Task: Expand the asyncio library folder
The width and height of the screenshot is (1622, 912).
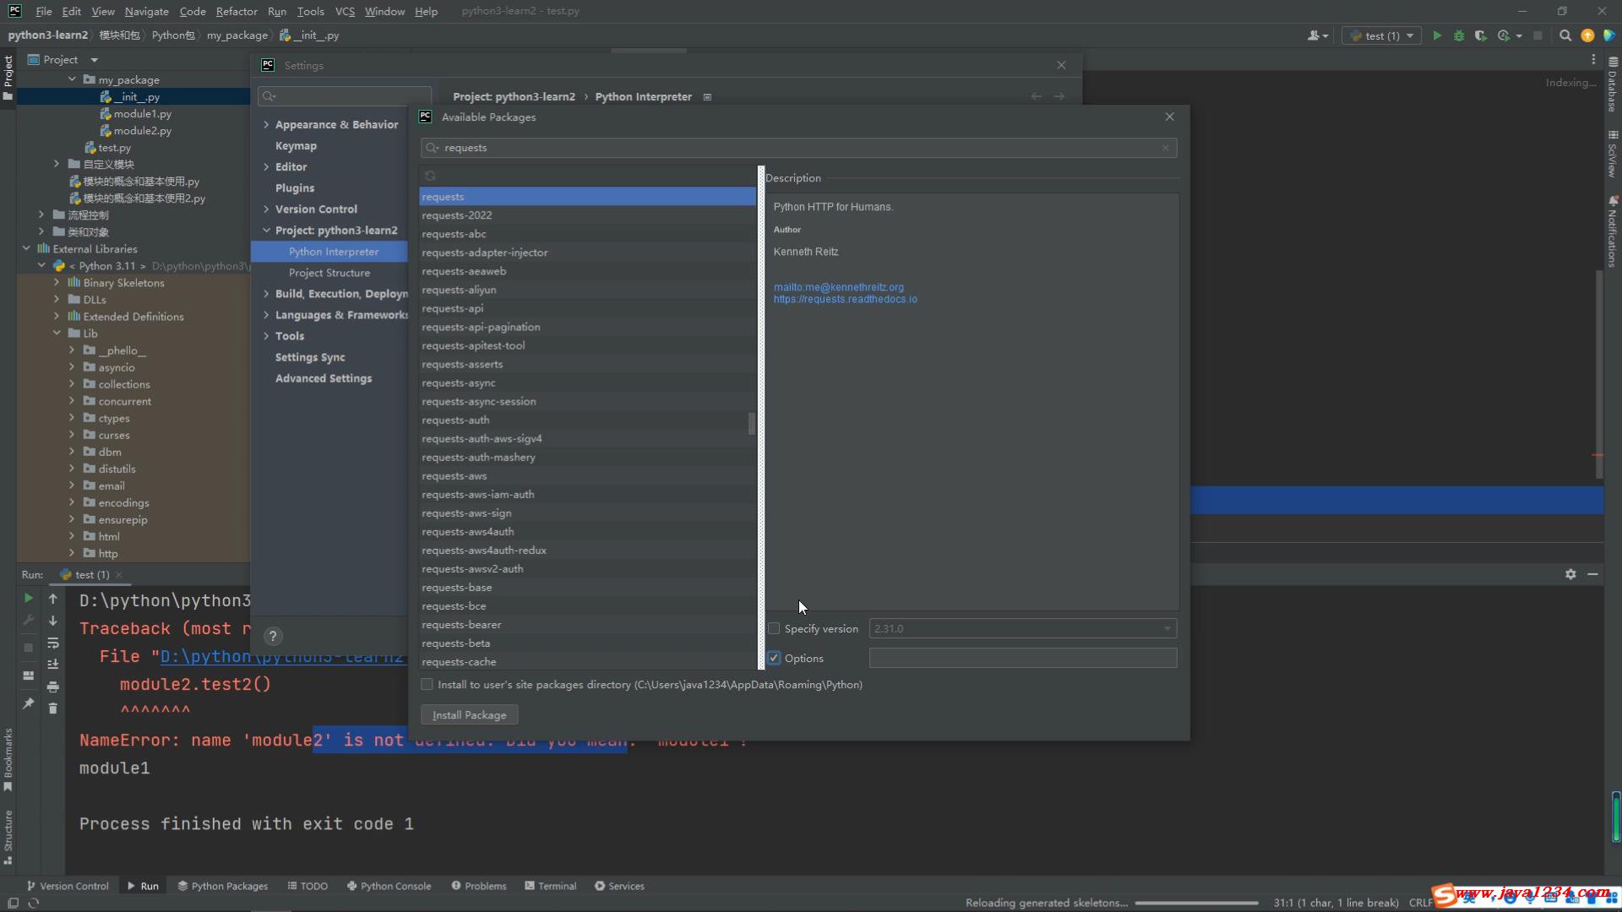Action: (x=72, y=367)
